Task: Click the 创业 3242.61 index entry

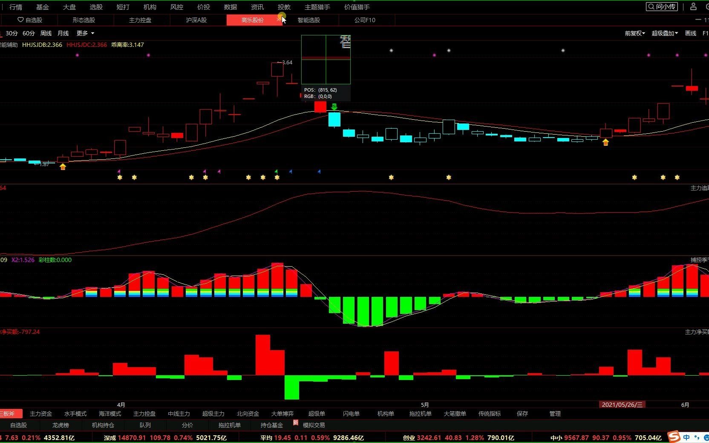Action: [458, 437]
